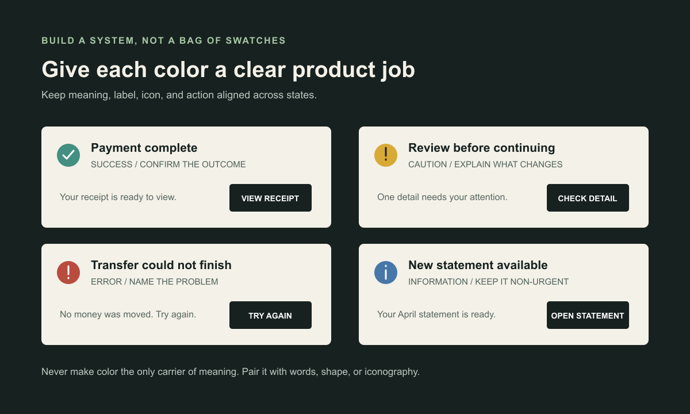690x414 pixels.
Task: Click 'One detail needs your attention.' text
Action: (442, 197)
